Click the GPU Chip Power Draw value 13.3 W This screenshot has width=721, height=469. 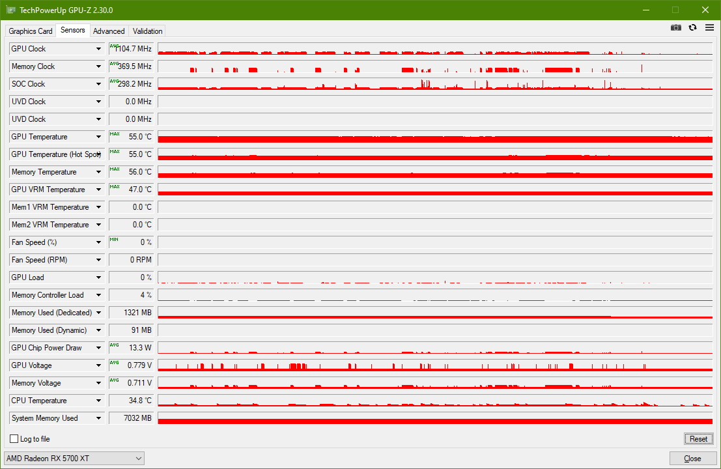(x=131, y=348)
